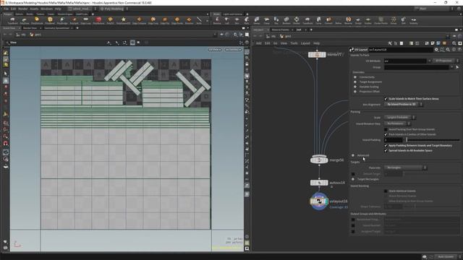Toggle the Island Number output checkbox
Viewport: 463px width, 260px height.
tap(353, 225)
